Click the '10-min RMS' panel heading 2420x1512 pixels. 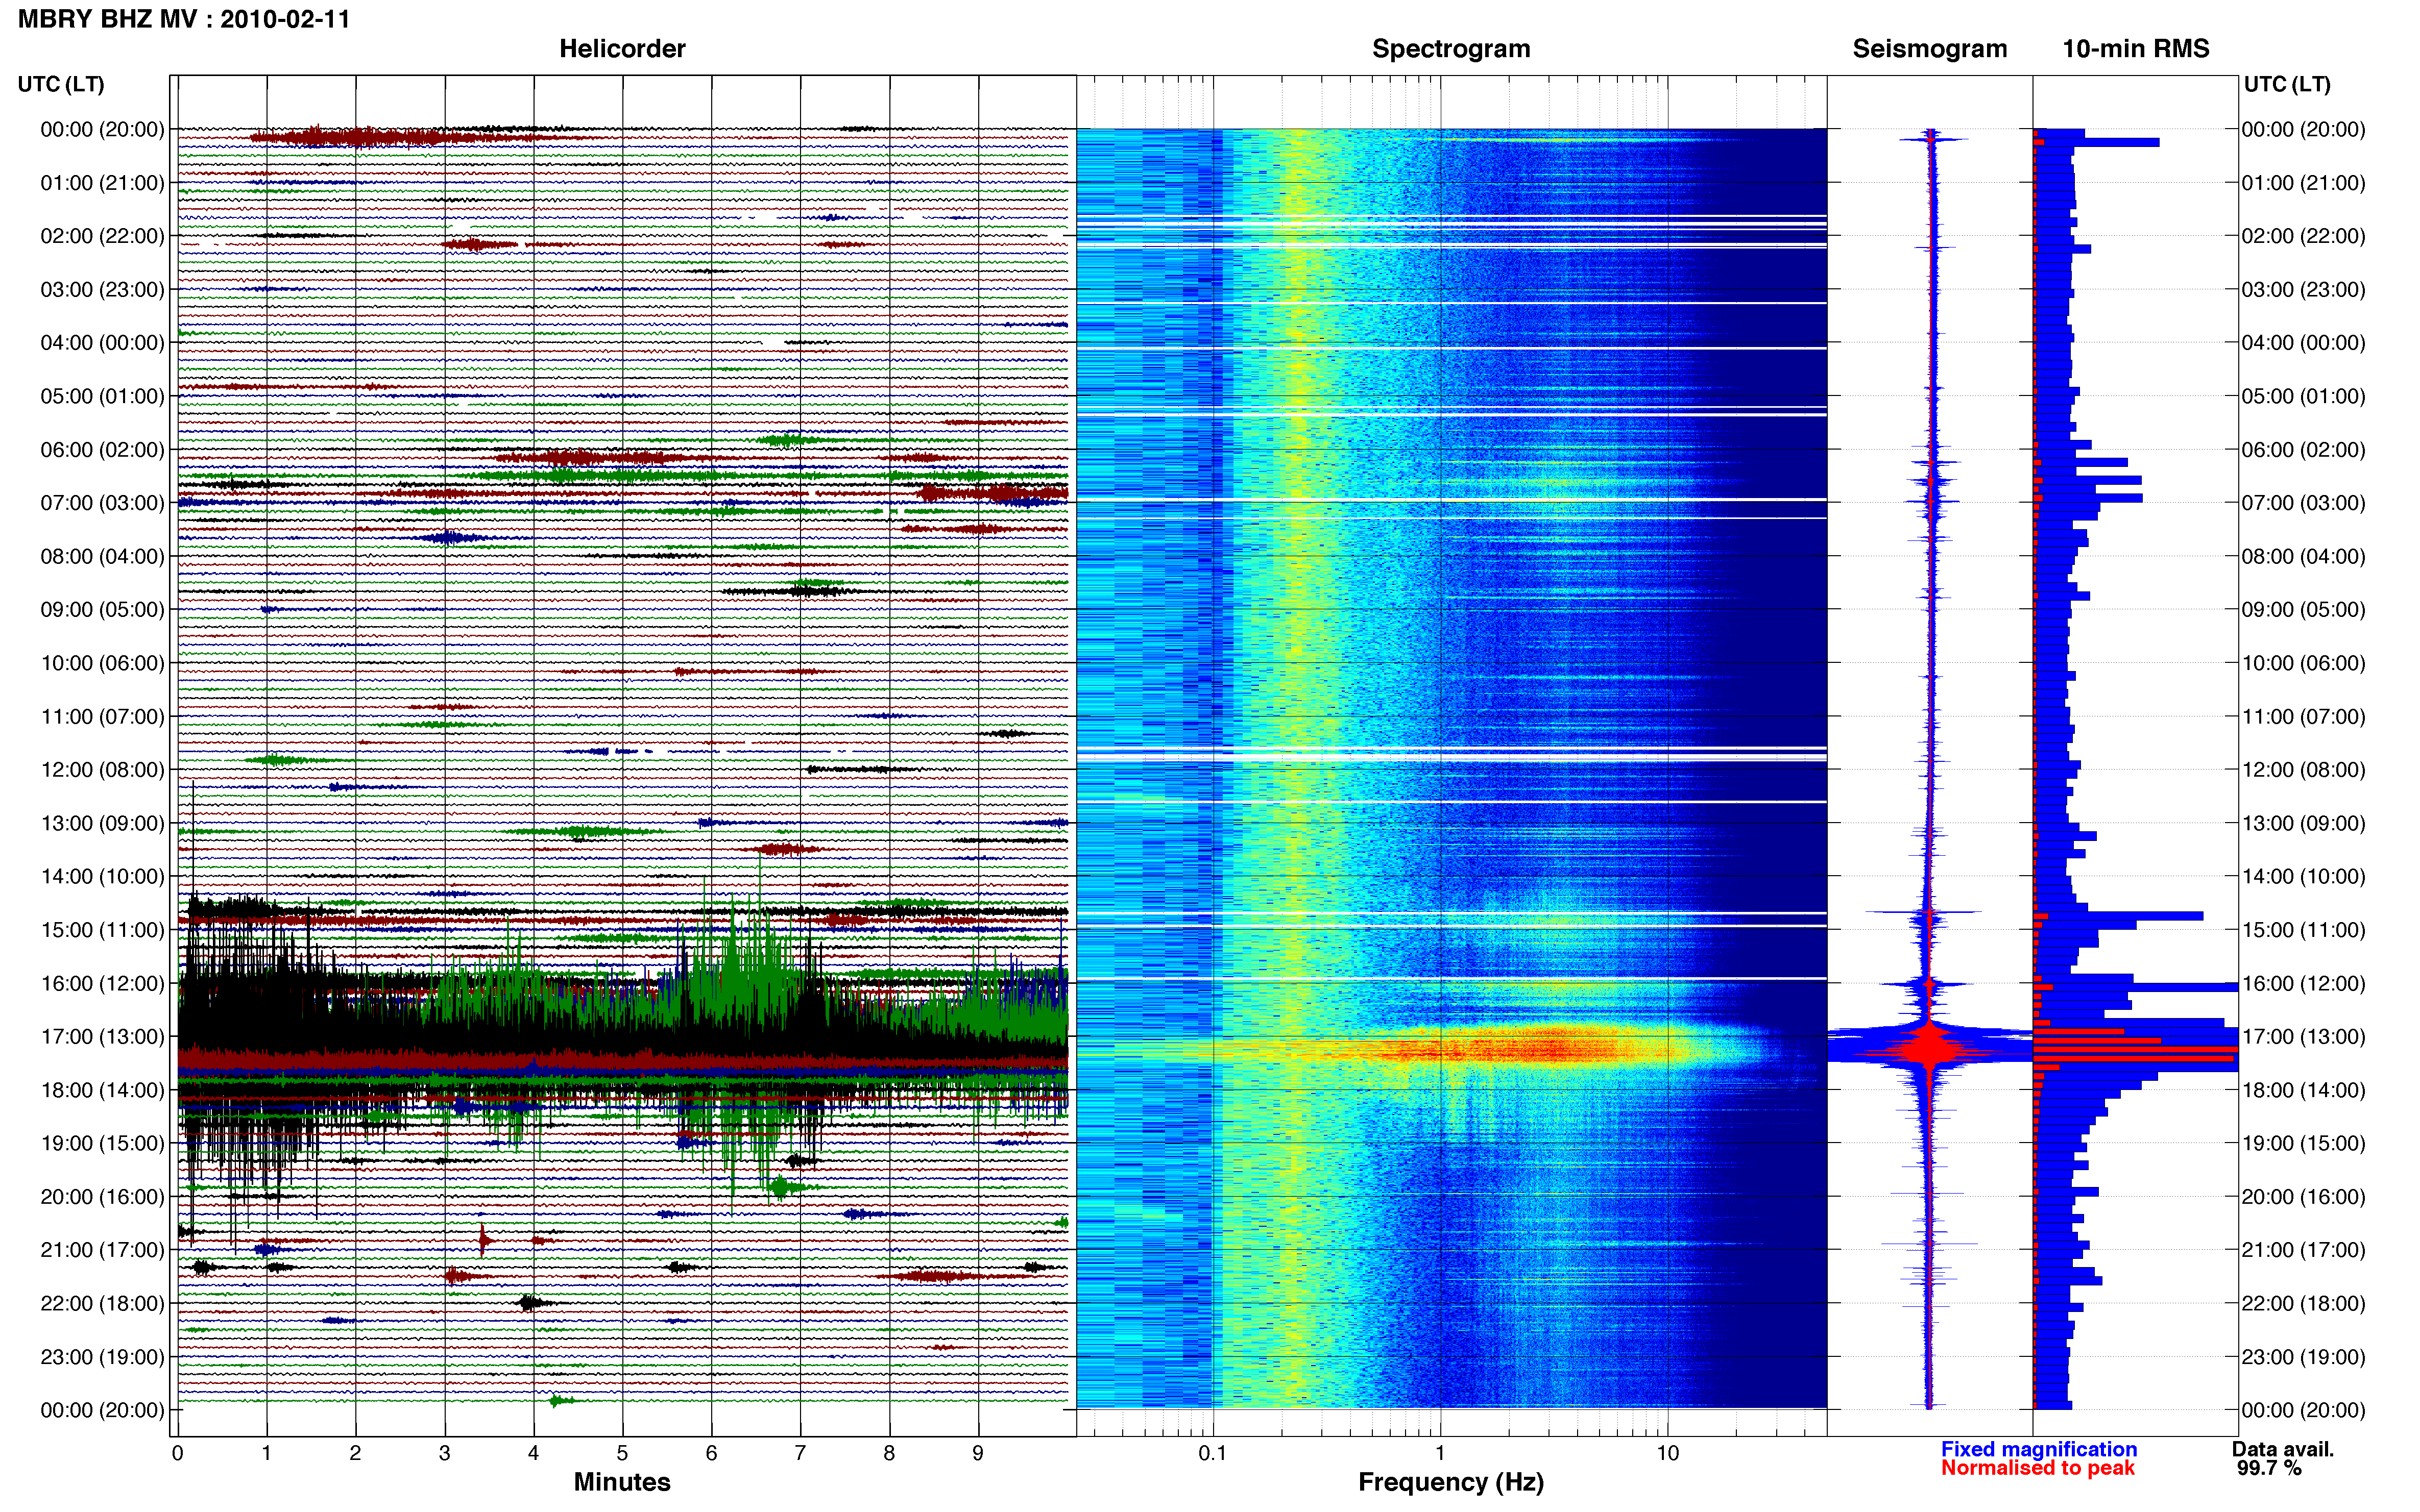coord(2136,49)
